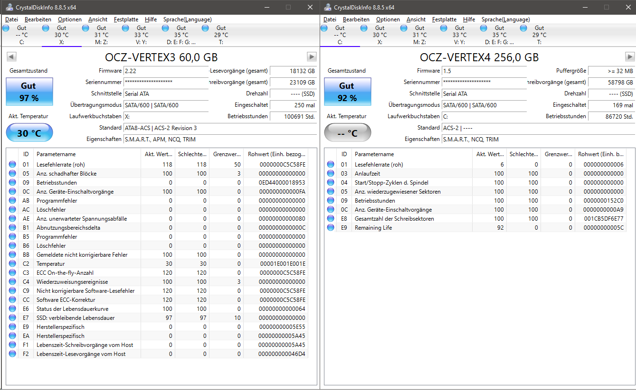Click Puffergröße value >= 32 MB
The width and height of the screenshot is (636, 392).
pos(611,71)
